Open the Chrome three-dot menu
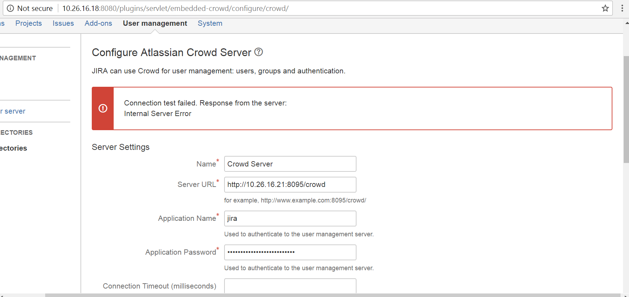 (x=622, y=8)
